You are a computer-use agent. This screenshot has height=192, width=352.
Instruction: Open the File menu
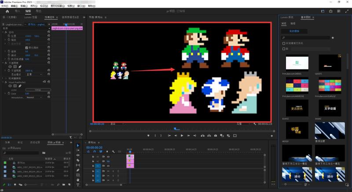pyautogui.click(x=5, y=6)
